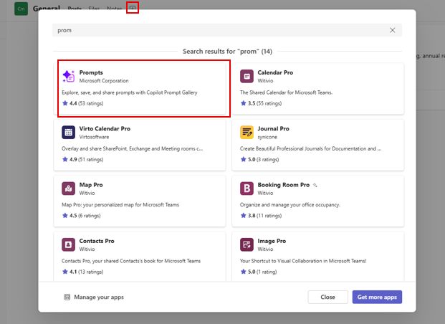Click the badge icon beside Booking Room Pro

point(315,185)
